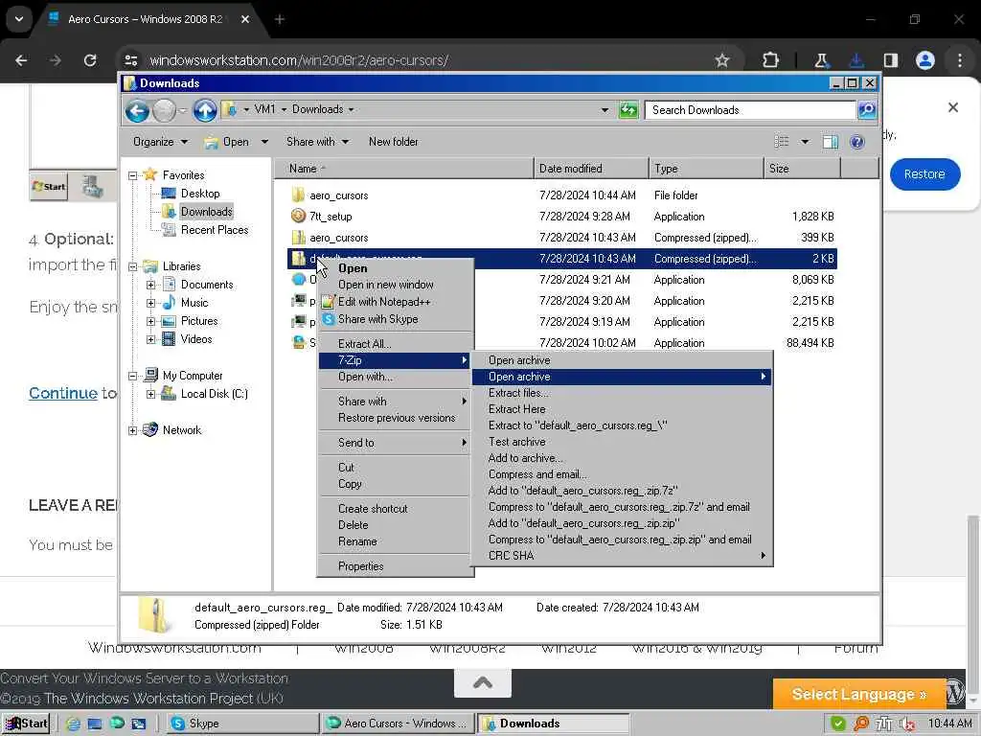Bookmark page with the star icon
The width and height of the screenshot is (981, 736).
[722, 60]
